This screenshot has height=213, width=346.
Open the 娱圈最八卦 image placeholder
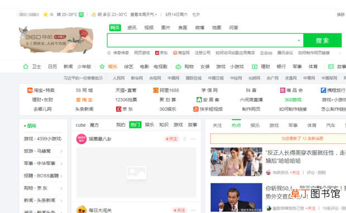point(136,172)
